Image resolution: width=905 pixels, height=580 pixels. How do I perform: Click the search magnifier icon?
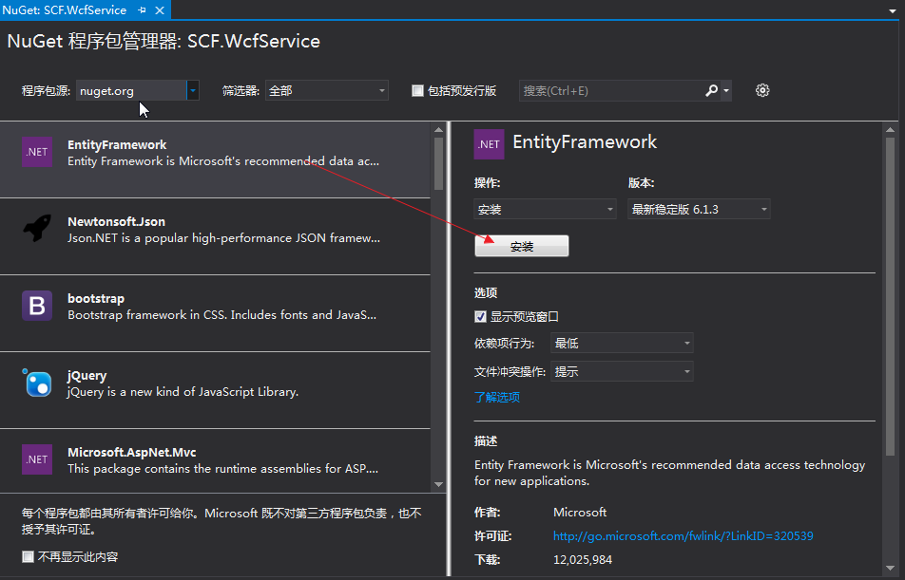pyautogui.click(x=712, y=90)
